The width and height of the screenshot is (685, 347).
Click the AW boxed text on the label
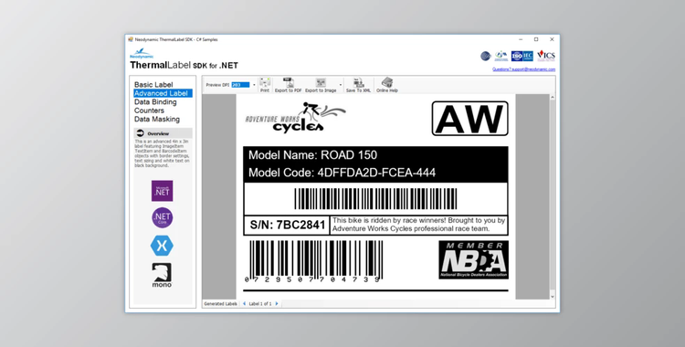point(470,119)
